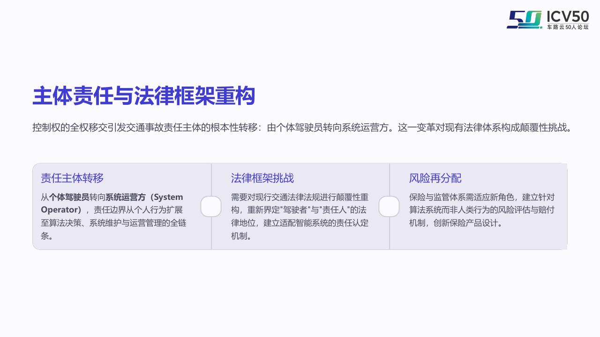Click the 车路云50人论坛 caption under the logo
The image size is (600, 337).
tap(568, 28)
